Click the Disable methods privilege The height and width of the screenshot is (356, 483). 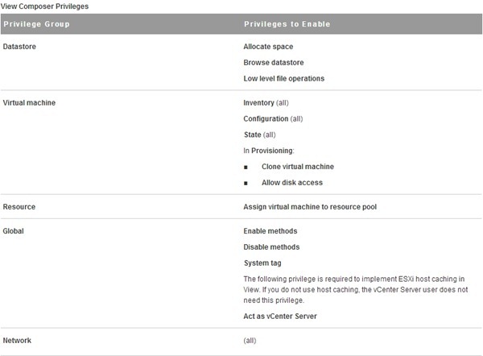pyautogui.click(x=271, y=247)
